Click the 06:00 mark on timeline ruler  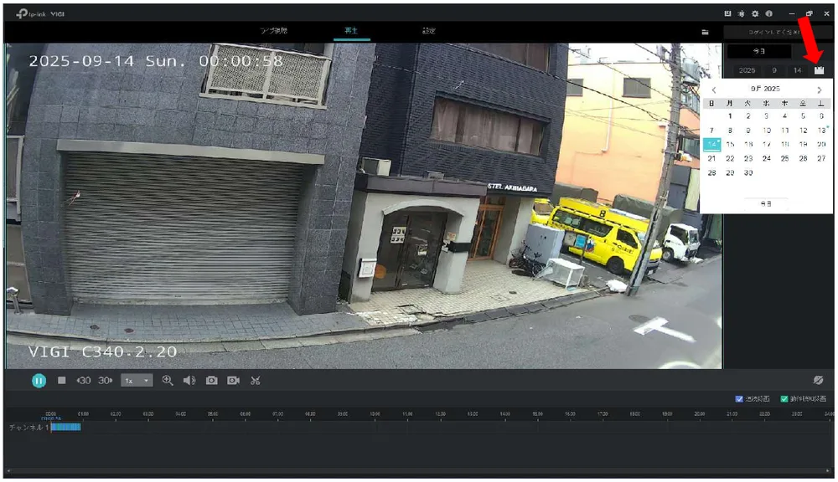pos(246,414)
